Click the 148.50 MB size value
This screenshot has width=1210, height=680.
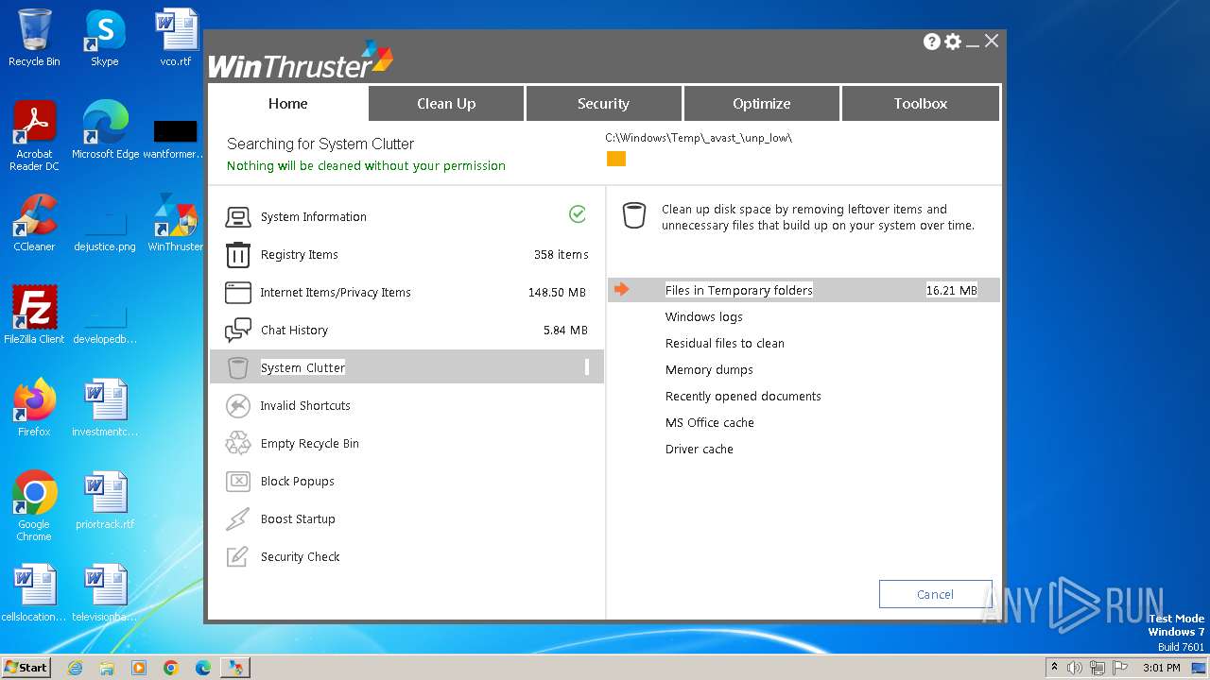558,293
